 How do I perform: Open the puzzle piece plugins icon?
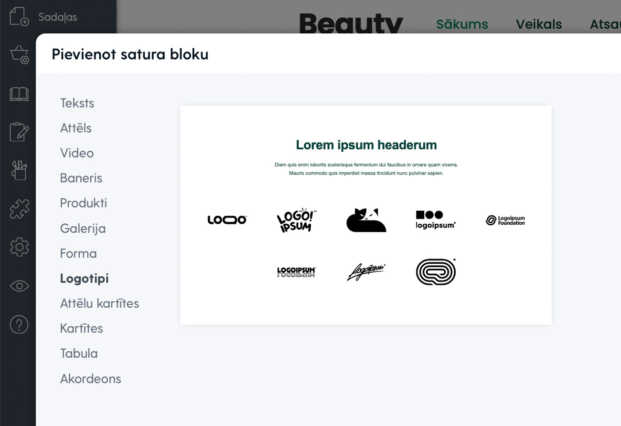tap(19, 209)
